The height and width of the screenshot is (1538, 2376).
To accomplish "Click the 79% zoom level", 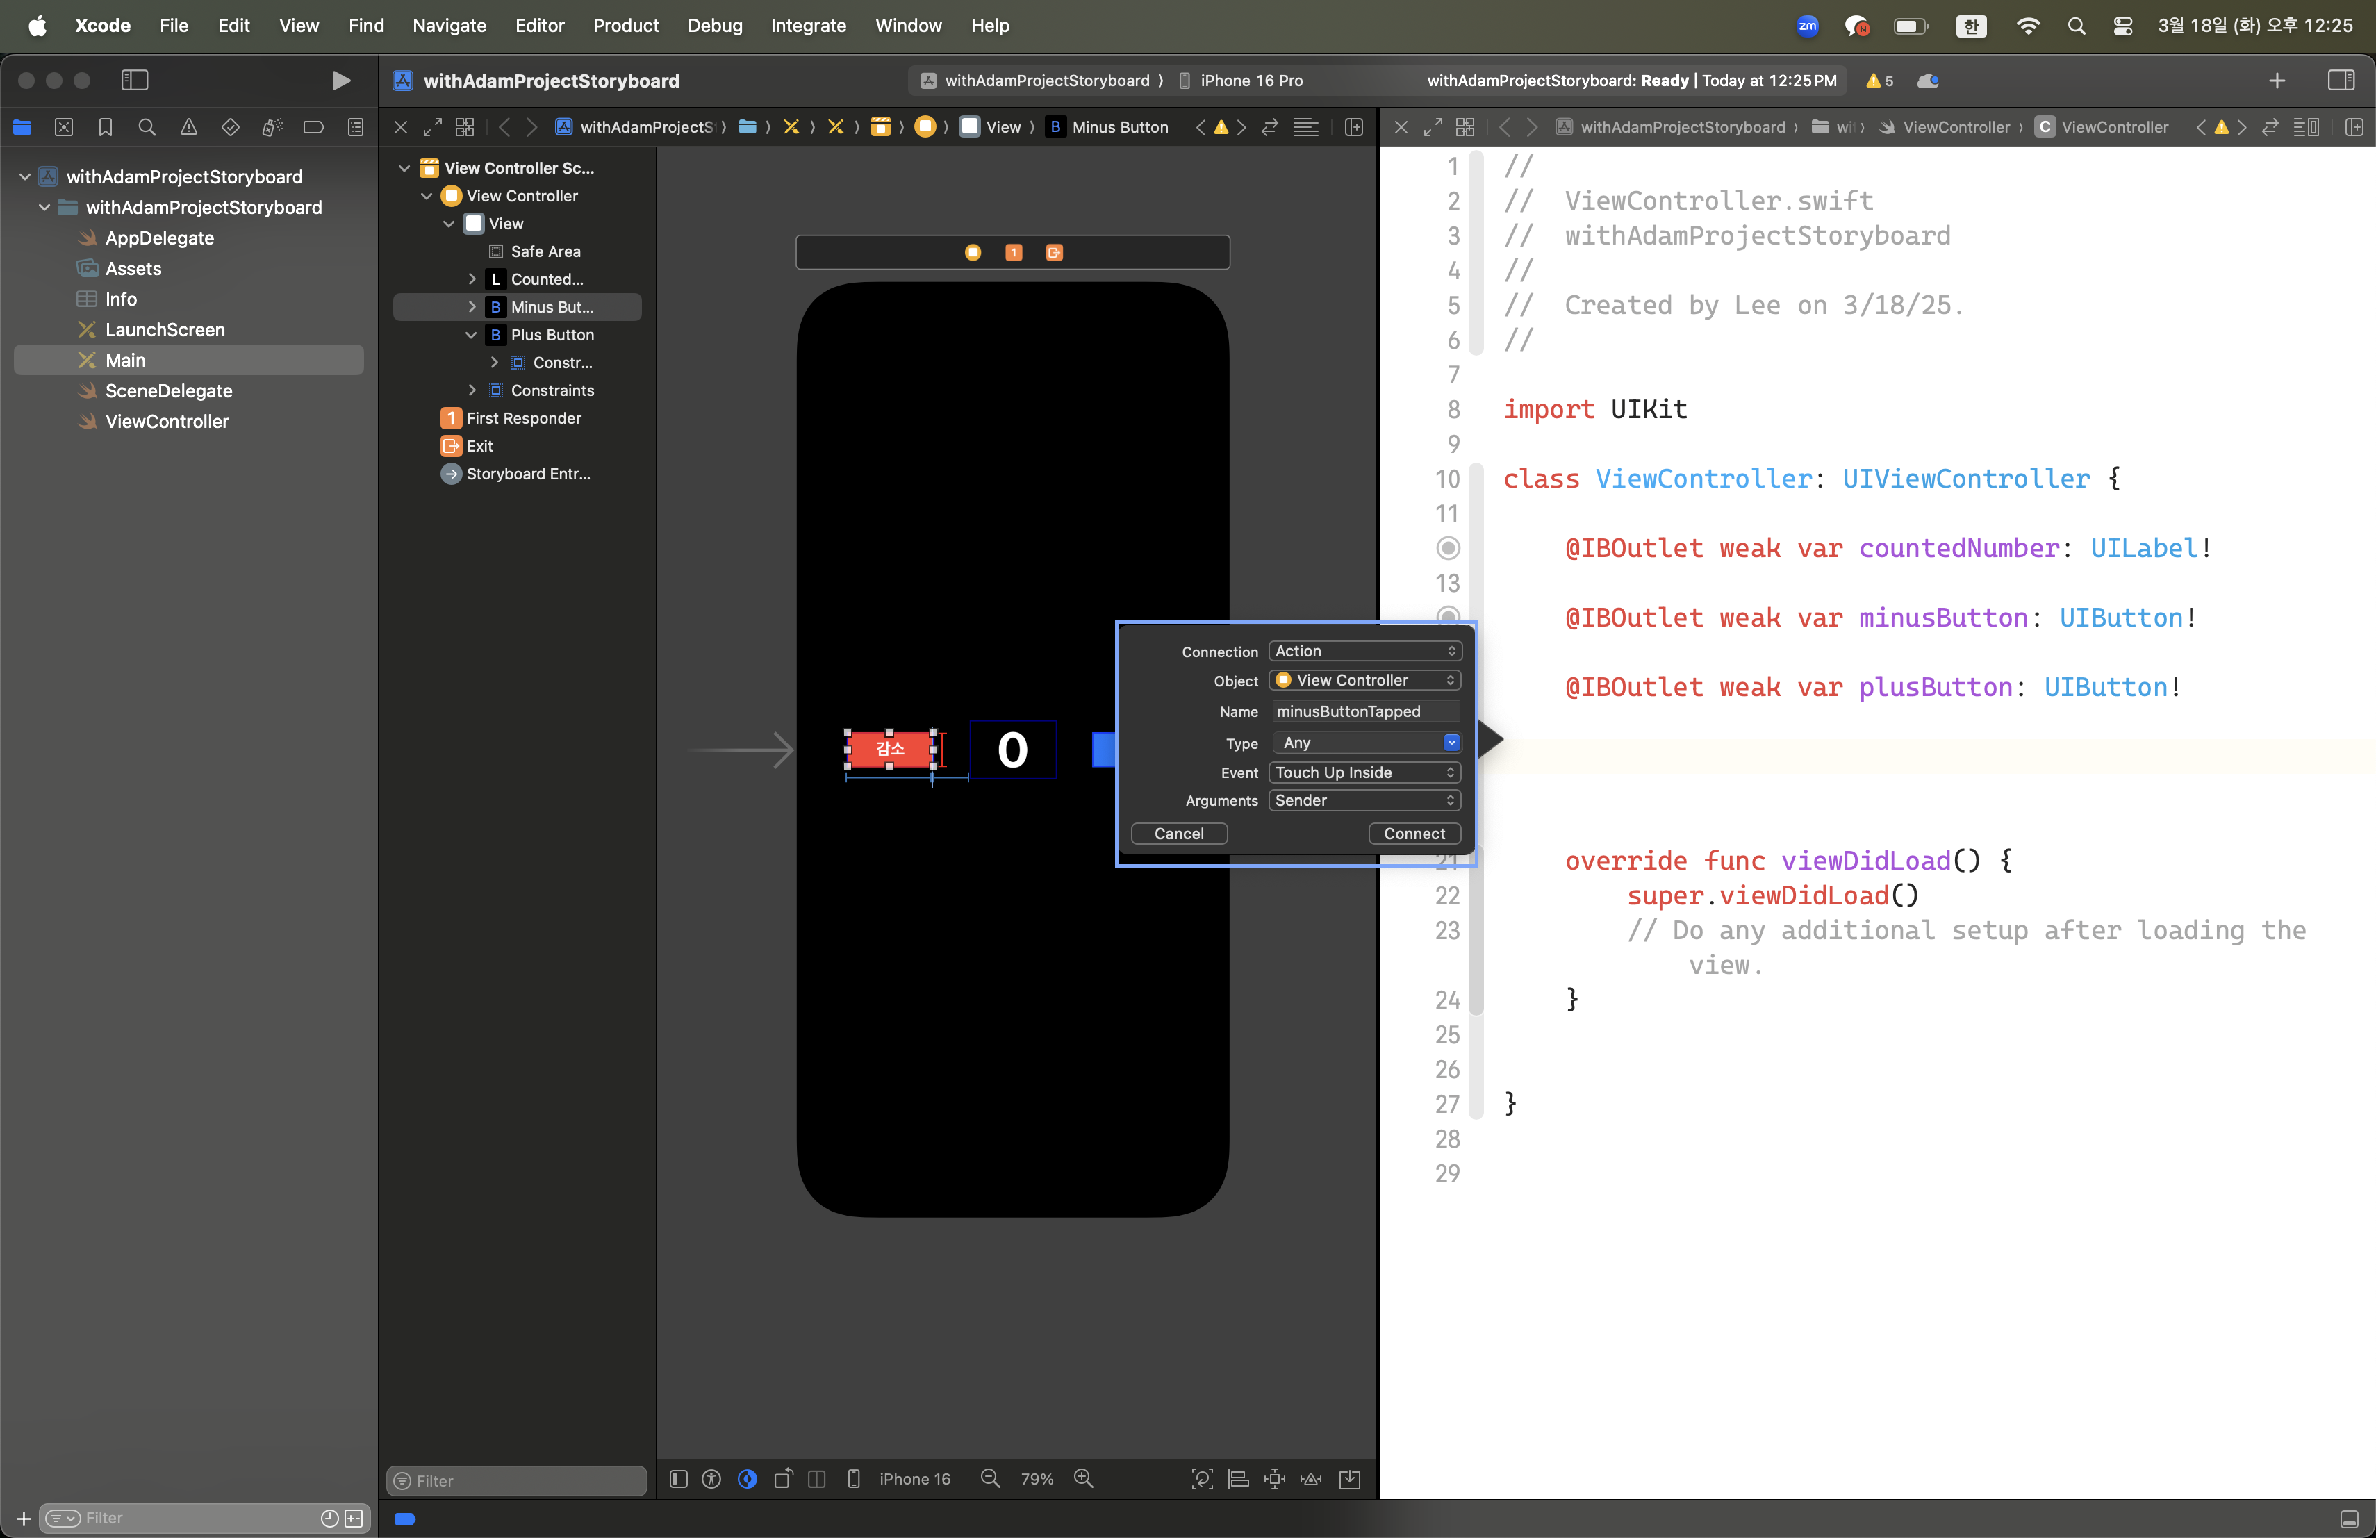I will pyautogui.click(x=1037, y=1478).
